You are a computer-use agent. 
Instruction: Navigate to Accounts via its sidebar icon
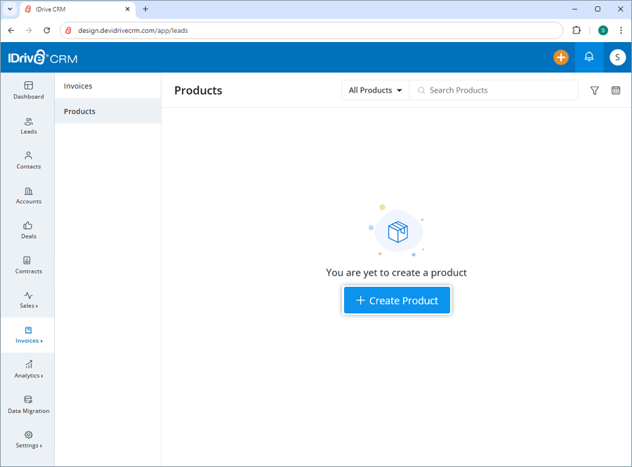28,196
